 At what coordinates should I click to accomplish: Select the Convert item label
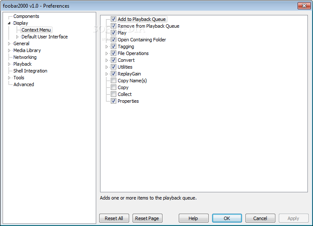[x=126, y=60]
